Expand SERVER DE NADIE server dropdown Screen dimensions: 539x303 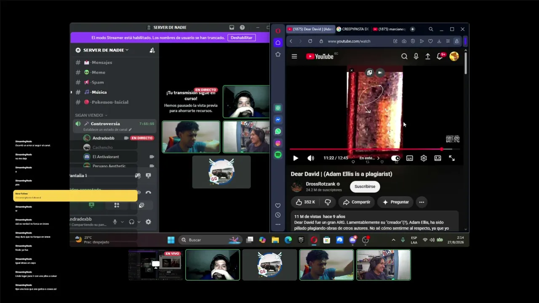coord(127,50)
